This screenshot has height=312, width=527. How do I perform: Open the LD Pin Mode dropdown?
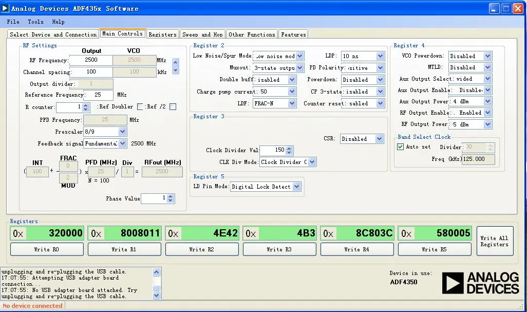pyautogui.click(x=296, y=187)
